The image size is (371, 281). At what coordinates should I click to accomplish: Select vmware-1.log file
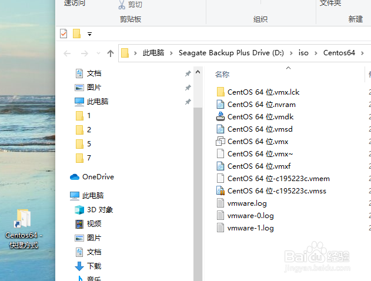[x=245, y=228]
